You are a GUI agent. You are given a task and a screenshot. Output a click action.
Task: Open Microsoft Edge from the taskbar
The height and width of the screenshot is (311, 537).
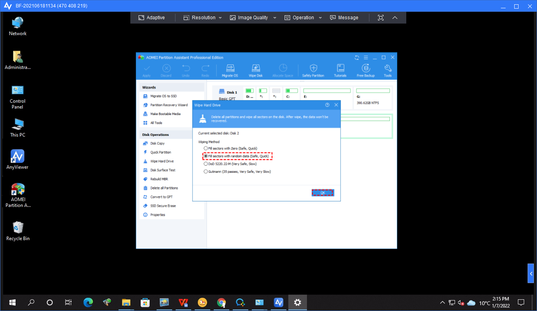(x=88, y=302)
